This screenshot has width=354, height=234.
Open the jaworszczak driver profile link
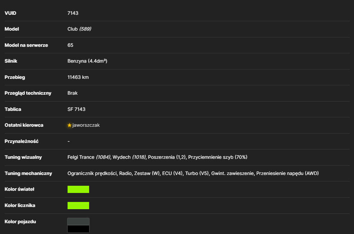click(86, 125)
